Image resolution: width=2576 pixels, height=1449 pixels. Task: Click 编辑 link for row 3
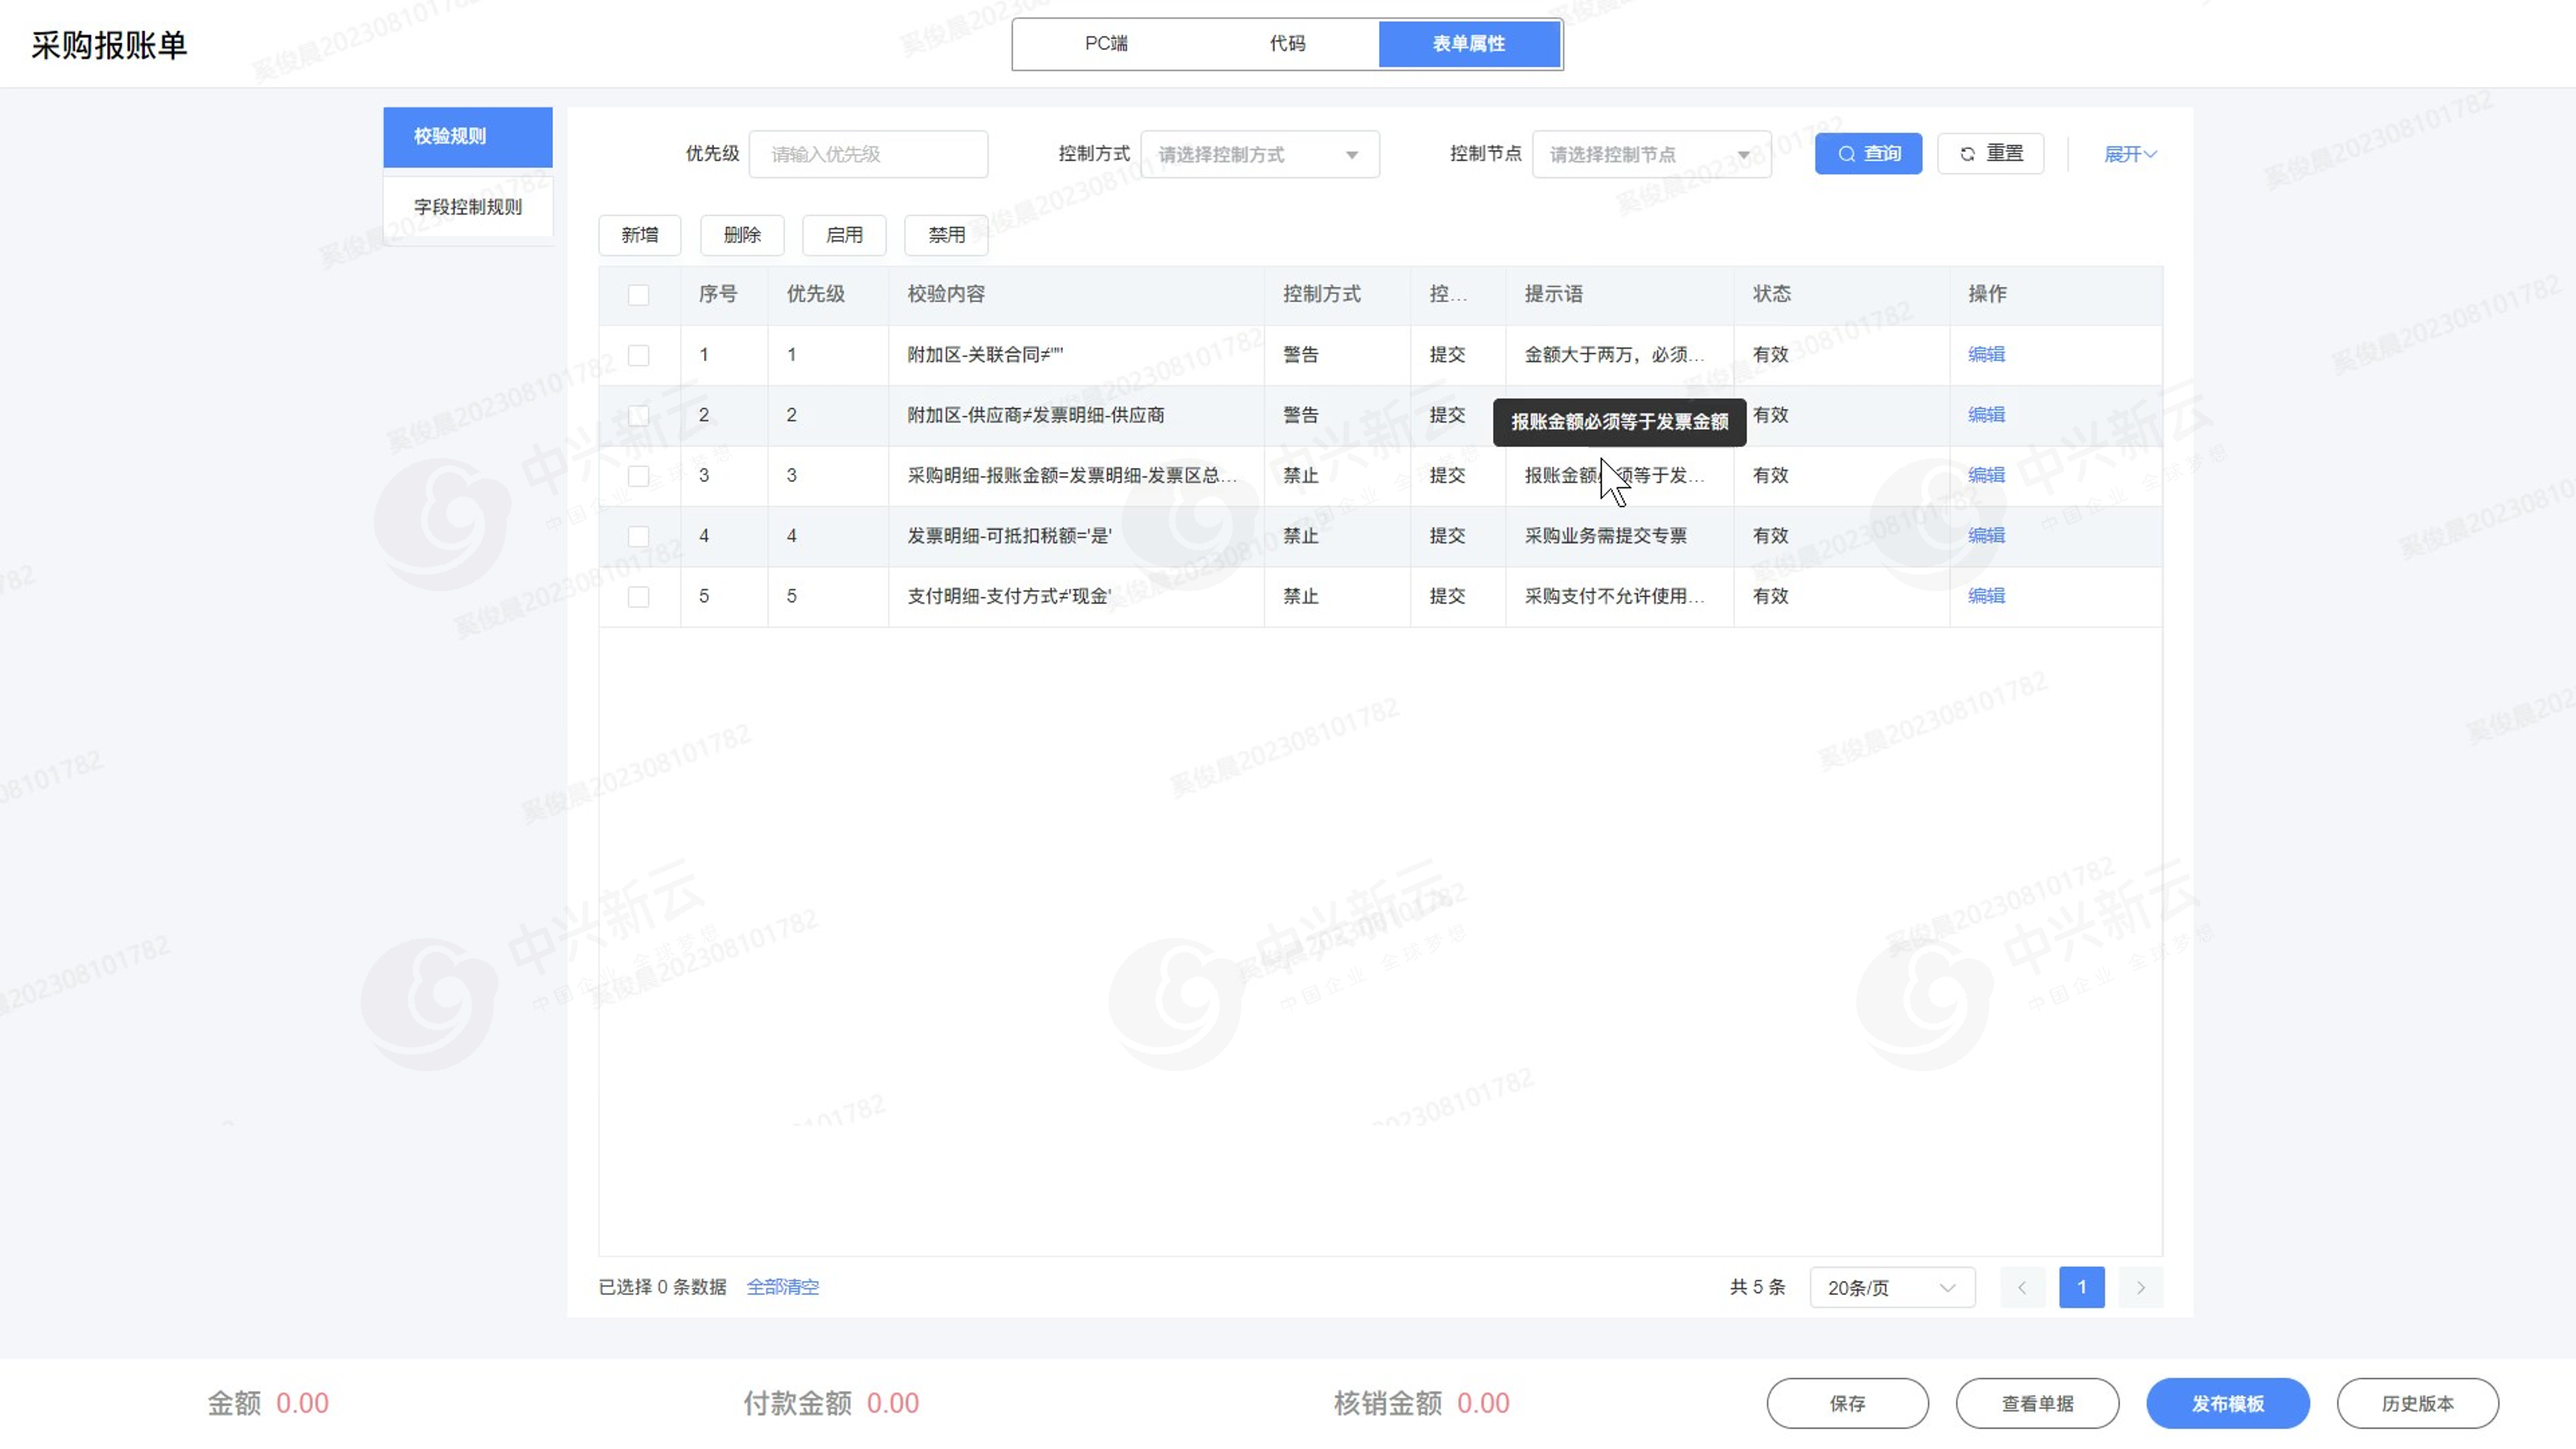tap(1985, 475)
